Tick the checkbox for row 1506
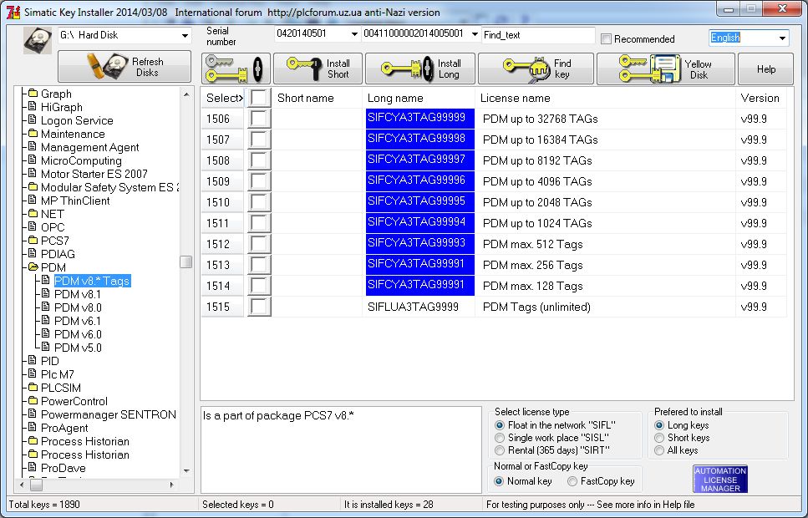 coord(259,119)
